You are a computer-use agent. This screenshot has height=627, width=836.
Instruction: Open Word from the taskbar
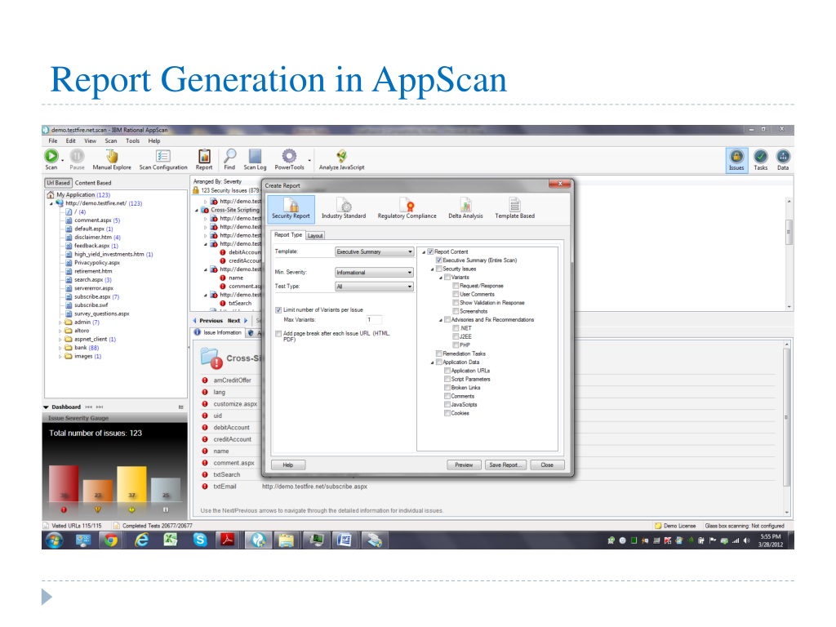(x=345, y=540)
